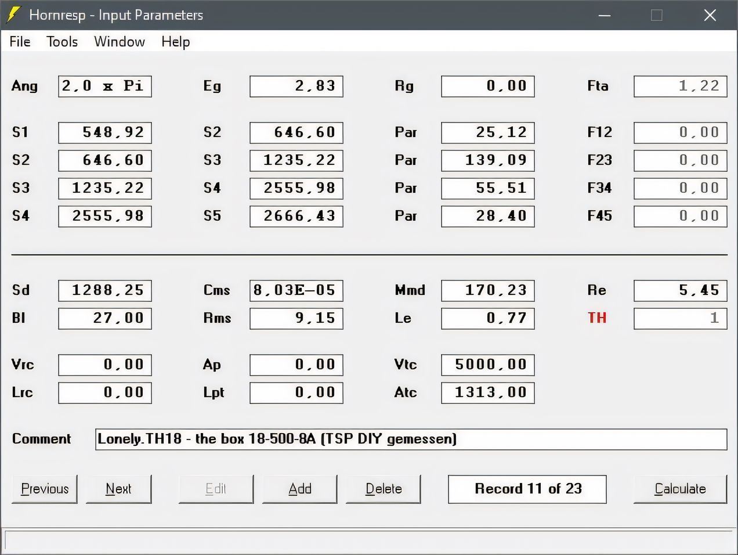The image size is (738, 555).
Task: Click the S5 field with 2666,43
Action: coord(296,216)
